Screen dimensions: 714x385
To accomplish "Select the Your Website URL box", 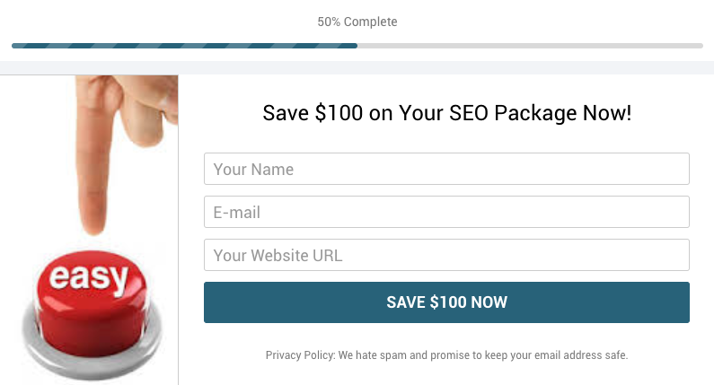I will coord(446,255).
